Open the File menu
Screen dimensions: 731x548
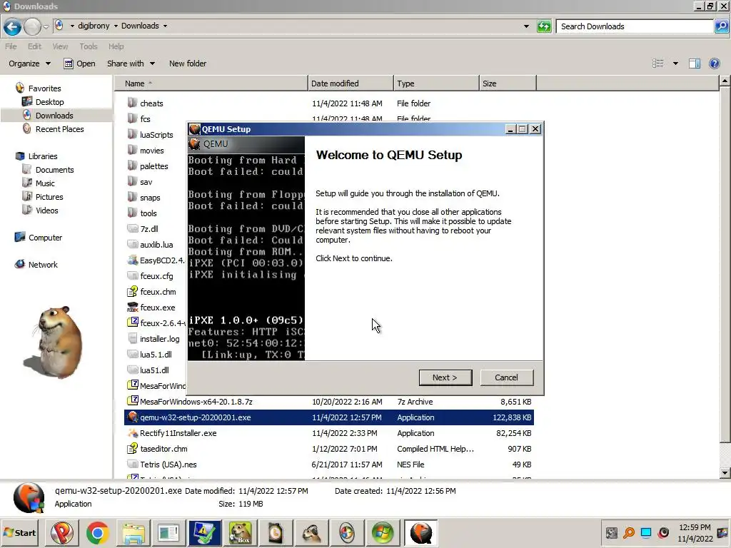[11, 46]
